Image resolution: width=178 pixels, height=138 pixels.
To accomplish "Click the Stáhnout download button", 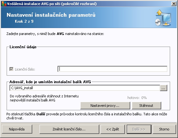I will 146,106.
